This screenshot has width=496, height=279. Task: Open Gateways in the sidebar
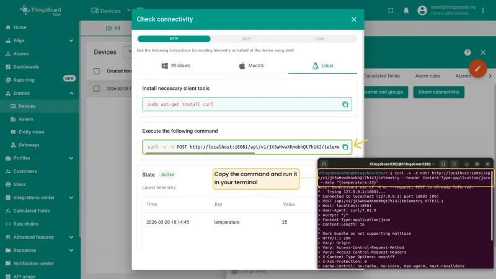click(29, 145)
